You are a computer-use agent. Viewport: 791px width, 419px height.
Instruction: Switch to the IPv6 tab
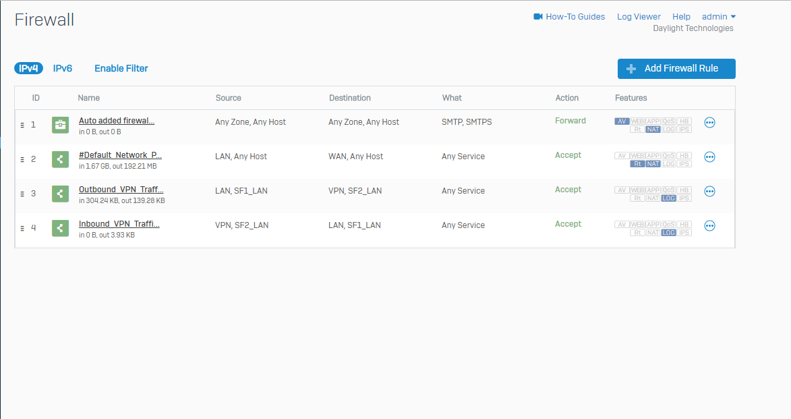(x=63, y=68)
